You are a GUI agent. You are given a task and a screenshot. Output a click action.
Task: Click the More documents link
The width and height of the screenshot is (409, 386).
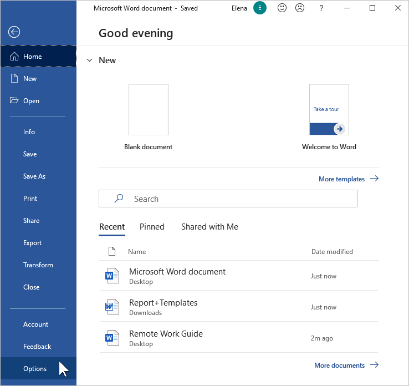[x=339, y=365]
